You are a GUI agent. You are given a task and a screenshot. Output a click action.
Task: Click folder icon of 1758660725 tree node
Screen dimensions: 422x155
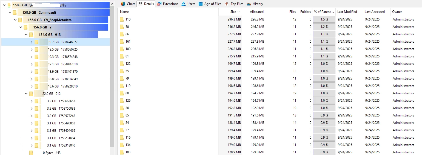click(36, 49)
